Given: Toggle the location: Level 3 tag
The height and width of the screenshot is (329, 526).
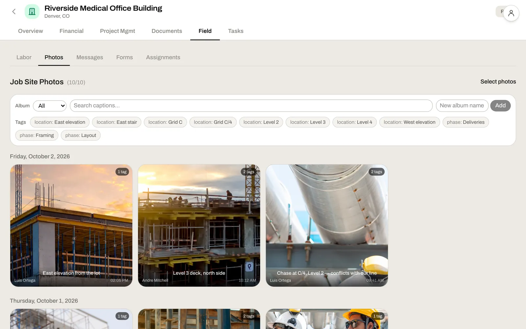Looking at the screenshot, I should click(308, 122).
